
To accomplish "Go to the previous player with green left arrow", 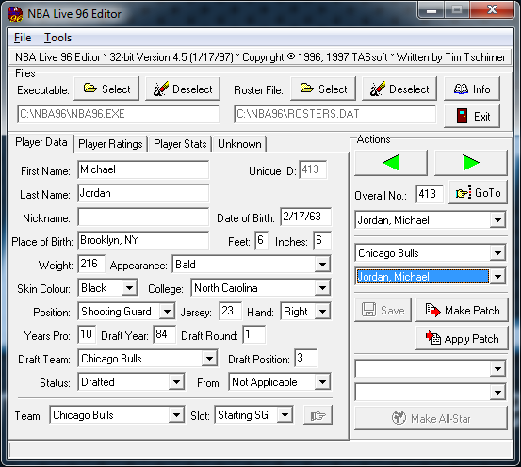I will pos(391,163).
